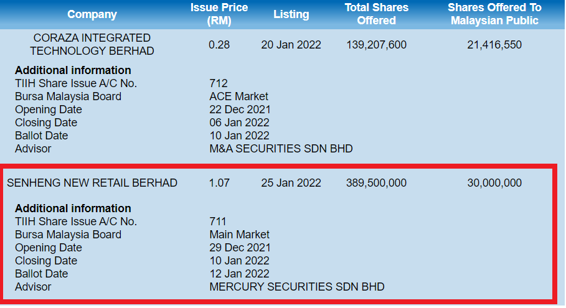Click advisor M&A SECURITIES SDN BHD
The height and width of the screenshot is (308, 566).
pyautogui.click(x=281, y=149)
